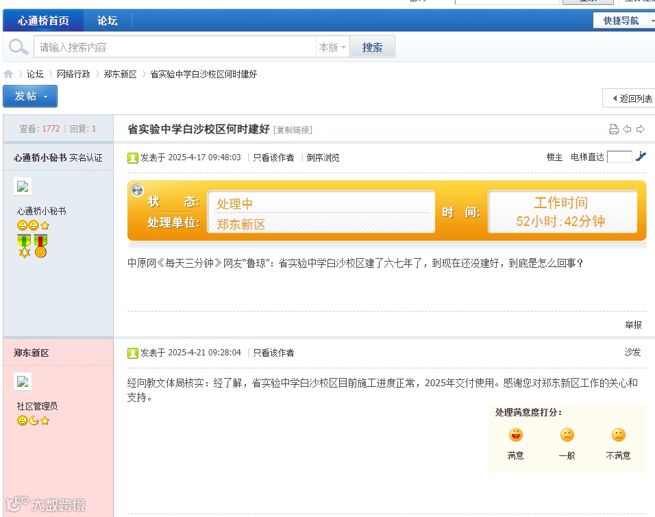Screen dimensions: 655x517
Task: Click 不满意 rating label
Action: (618, 455)
